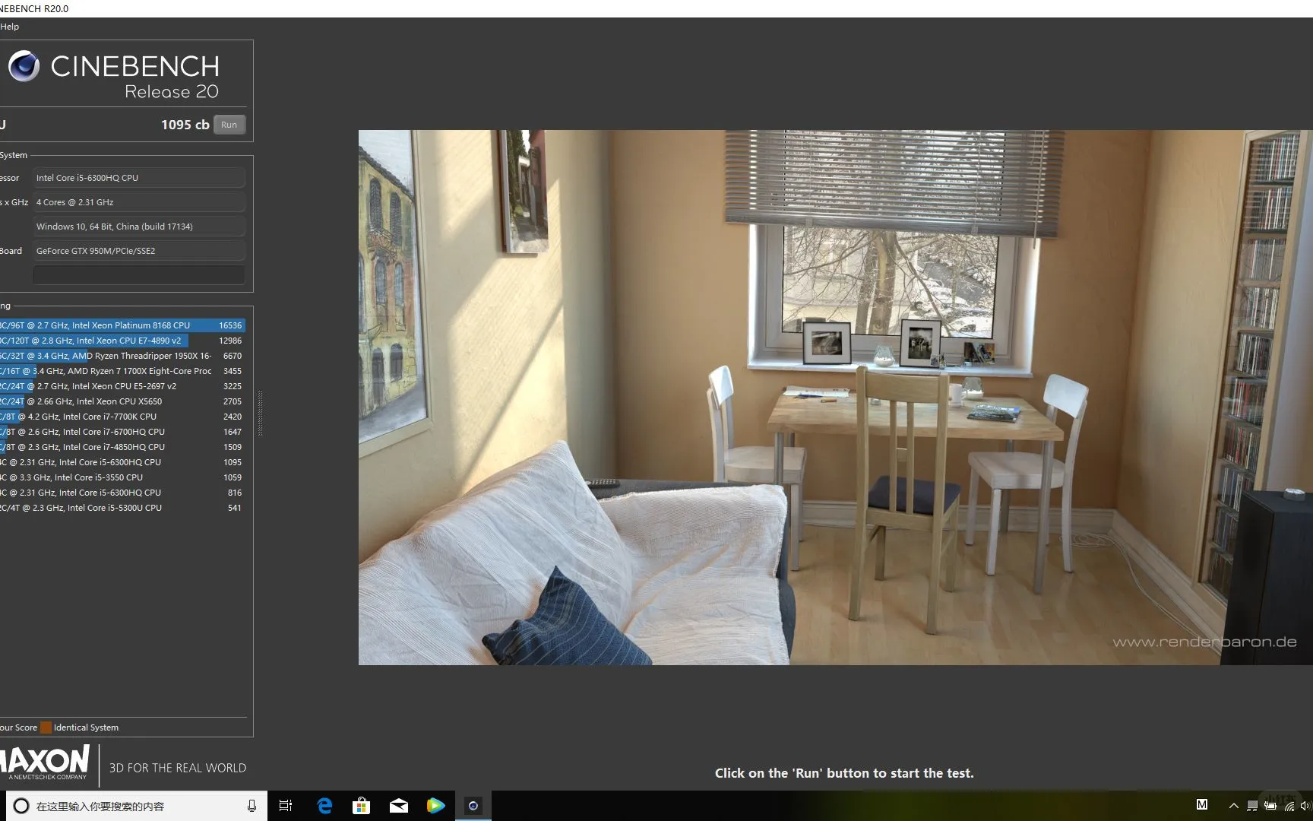Screen dimensions: 1313x821
Task: Click the 'Click on the Run button' status message
Action: [x=844, y=773]
